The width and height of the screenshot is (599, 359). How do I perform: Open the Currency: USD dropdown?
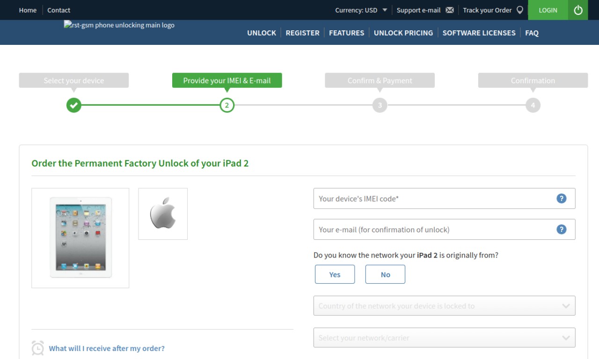361,10
